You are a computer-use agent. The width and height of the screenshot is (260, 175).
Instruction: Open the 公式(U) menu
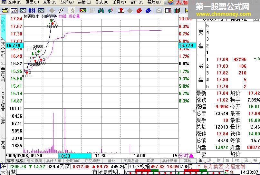coord(102,2)
